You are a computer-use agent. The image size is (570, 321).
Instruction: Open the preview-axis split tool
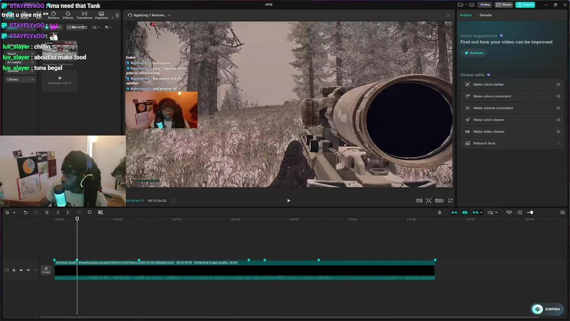pos(490,212)
